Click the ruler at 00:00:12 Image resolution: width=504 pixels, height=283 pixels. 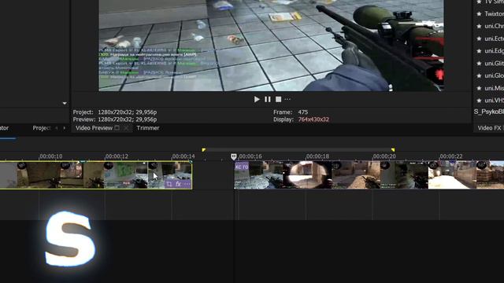tap(117, 156)
